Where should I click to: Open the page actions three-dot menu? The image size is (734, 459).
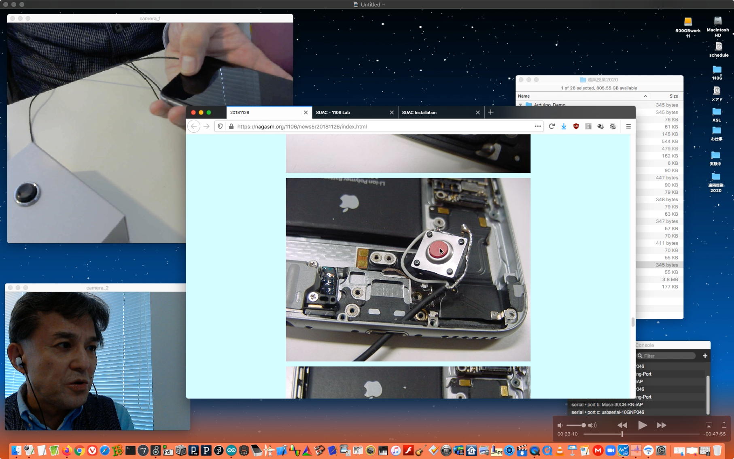pos(538,126)
